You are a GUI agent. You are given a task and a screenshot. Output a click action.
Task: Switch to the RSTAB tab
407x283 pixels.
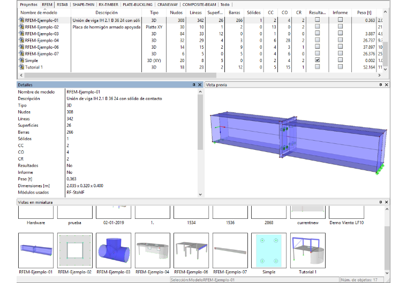(62, 4)
